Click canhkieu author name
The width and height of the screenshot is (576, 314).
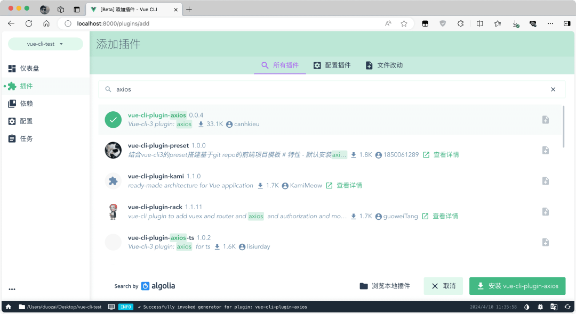247,124
